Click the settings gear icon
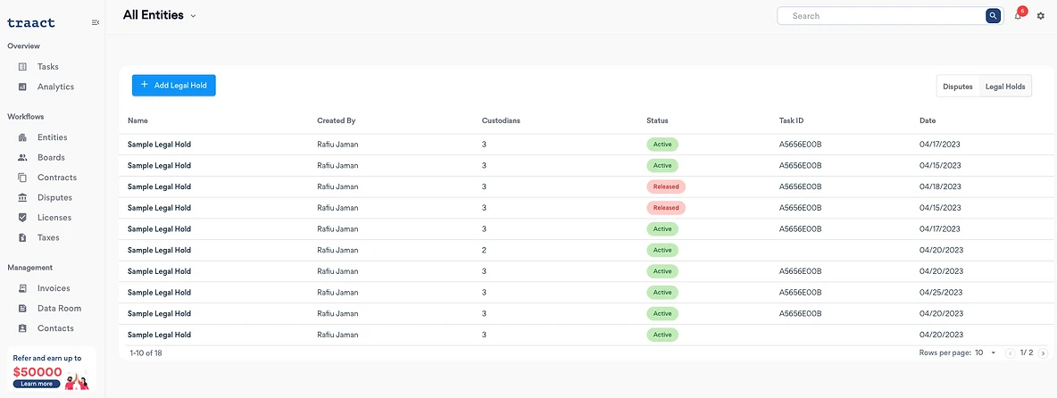The image size is (1057, 398). point(1041,15)
